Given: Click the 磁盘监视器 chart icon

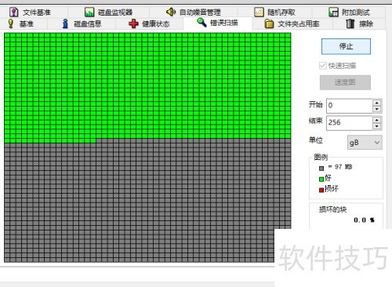Looking at the screenshot, I should 89,12.
